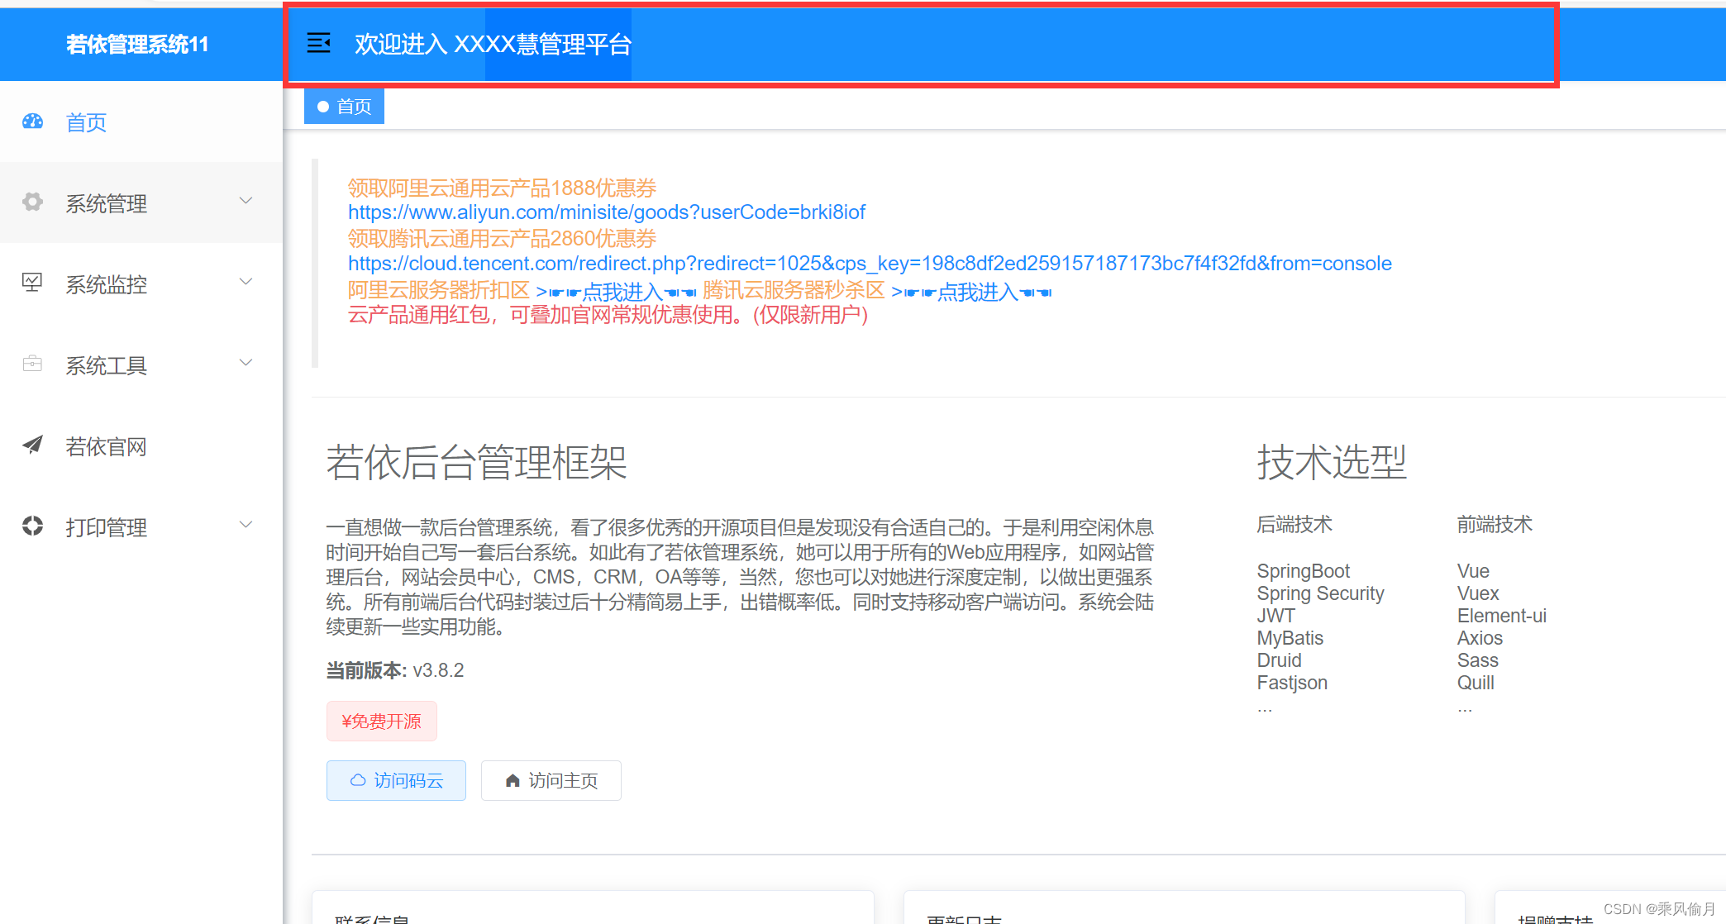Expand the 系统监控 chevron arrow
Image resolution: width=1726 pixels, height=924 pixels.
click(246, 282)
